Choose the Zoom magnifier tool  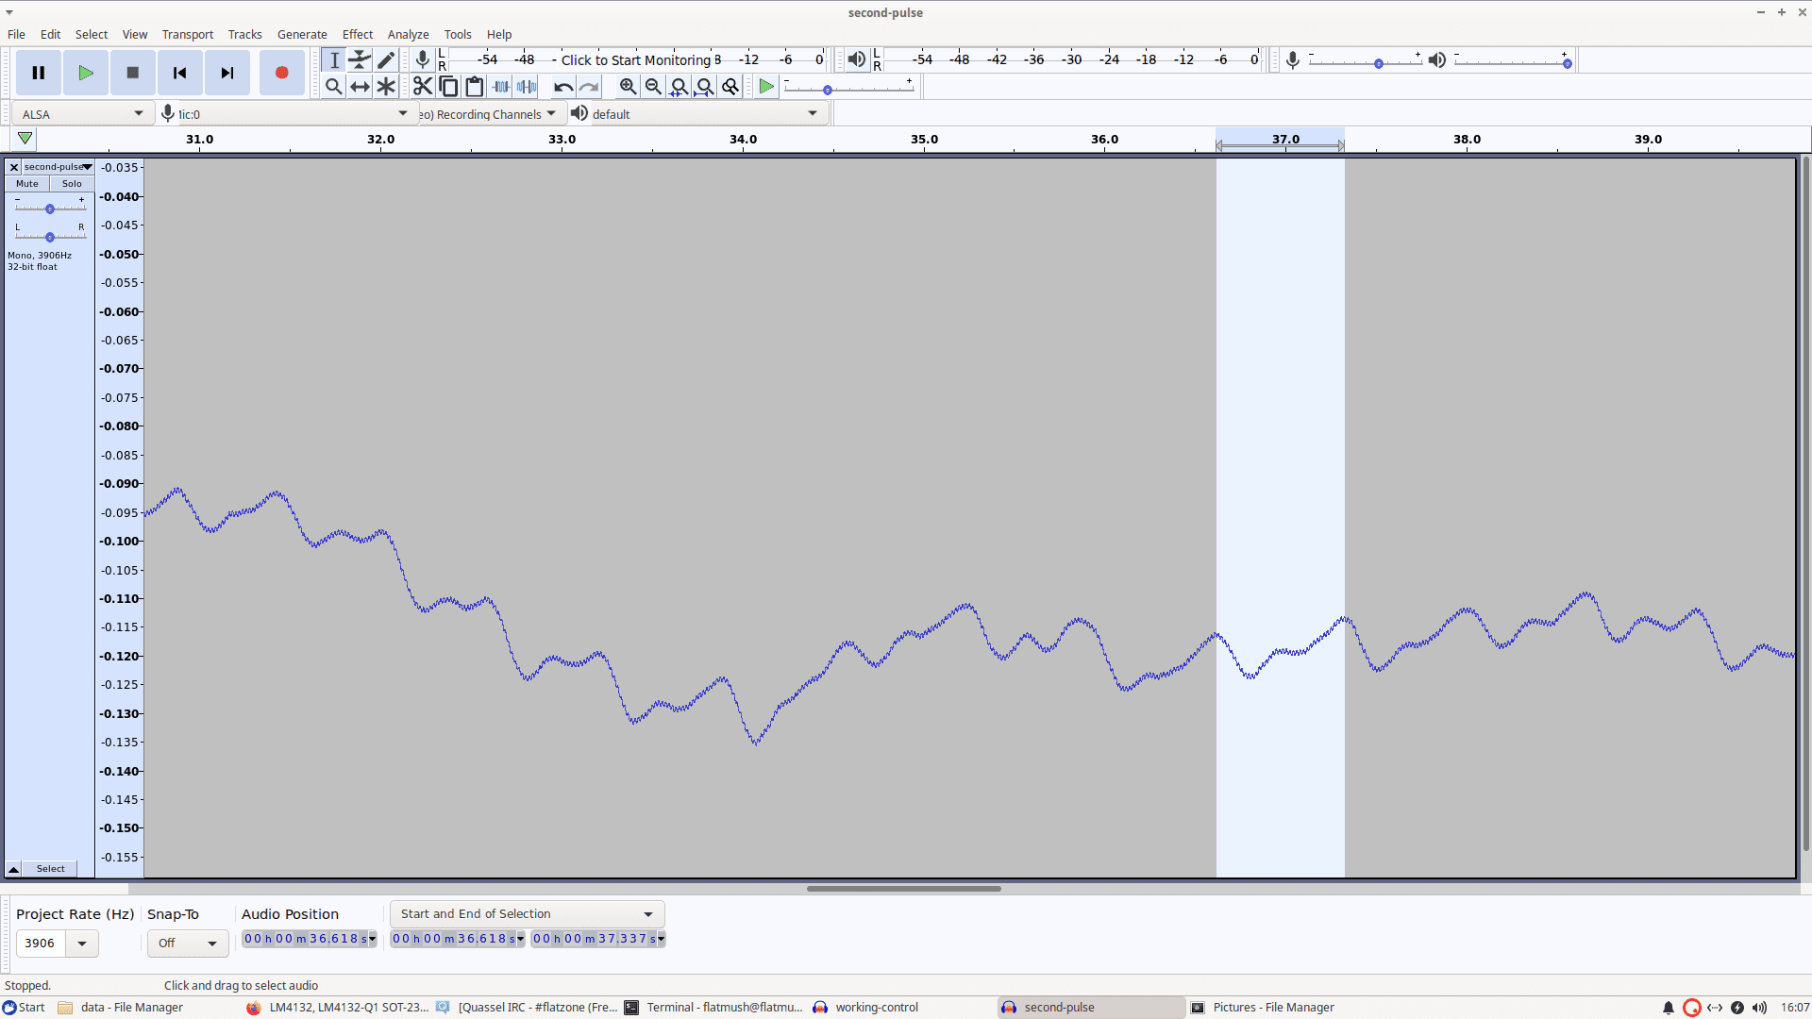(334, 87)
